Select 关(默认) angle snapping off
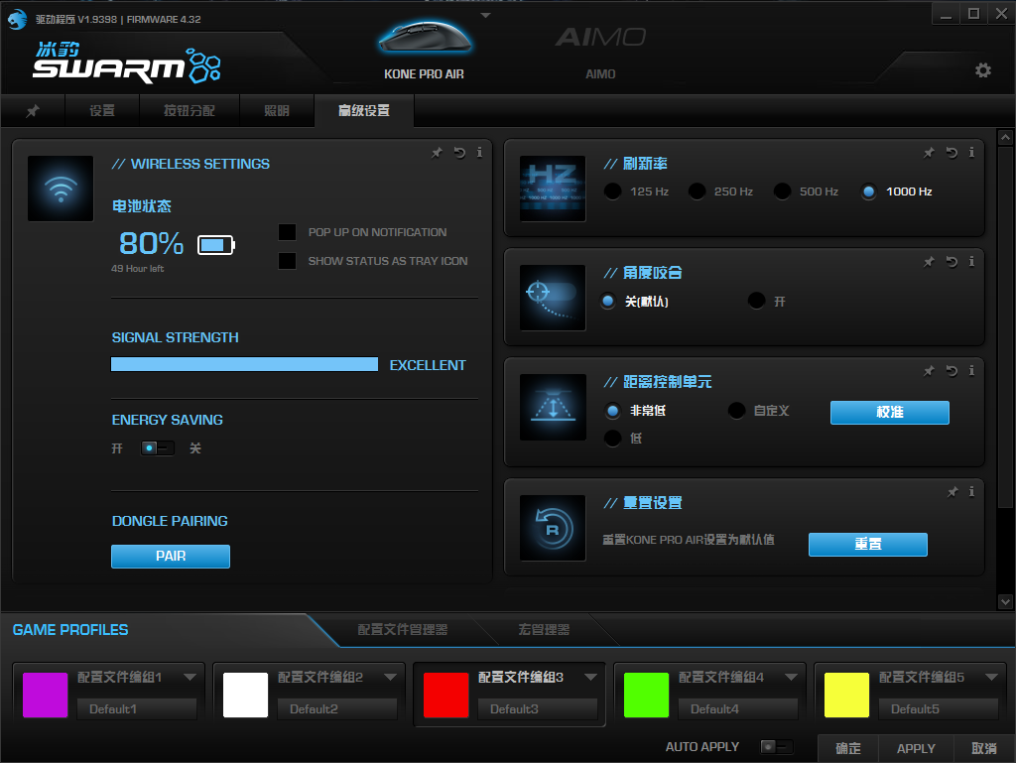1016x763 pixels. click(x=608, y=302)
